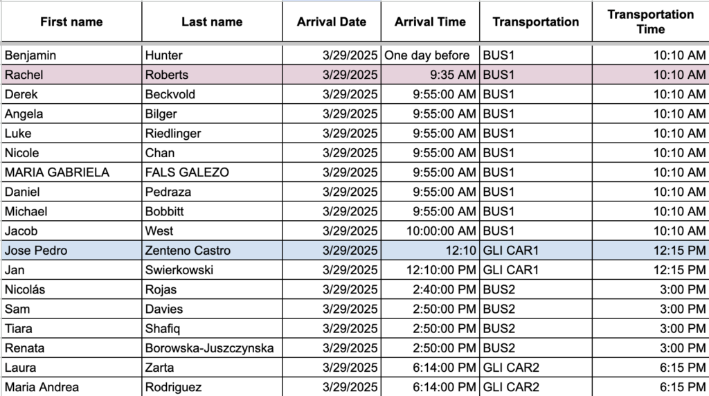Image resolution: width=709 pixels, height=396 pixels.
Task: Click the 'Transportation' column header
Action: click(535, 22)
